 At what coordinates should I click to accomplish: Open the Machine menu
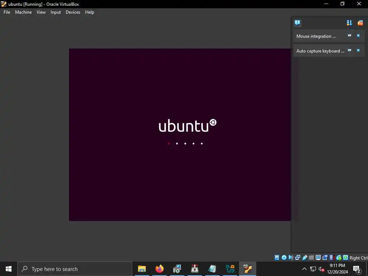[23, 12]
